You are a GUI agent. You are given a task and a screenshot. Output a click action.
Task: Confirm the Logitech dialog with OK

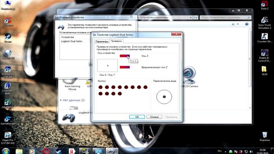click(137, 117)
